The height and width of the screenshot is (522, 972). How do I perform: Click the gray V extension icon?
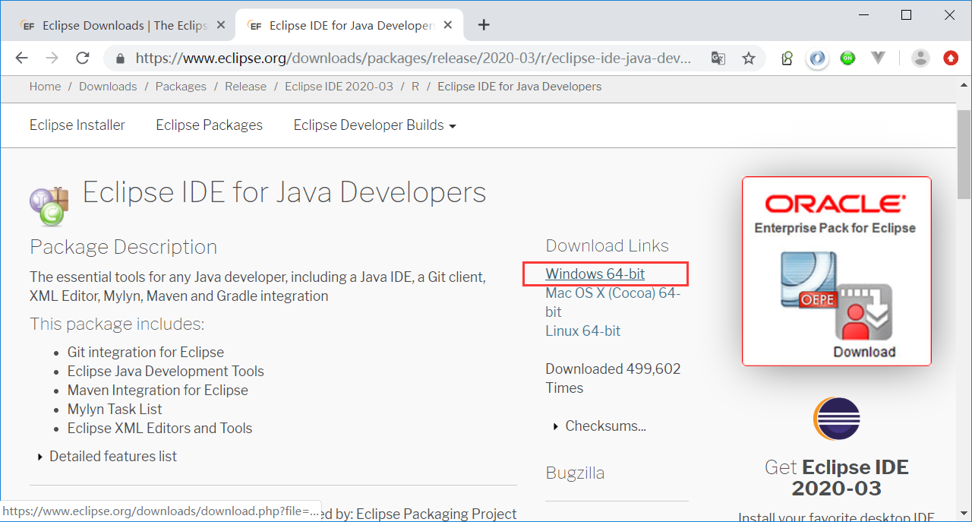(x=879, y=58)
